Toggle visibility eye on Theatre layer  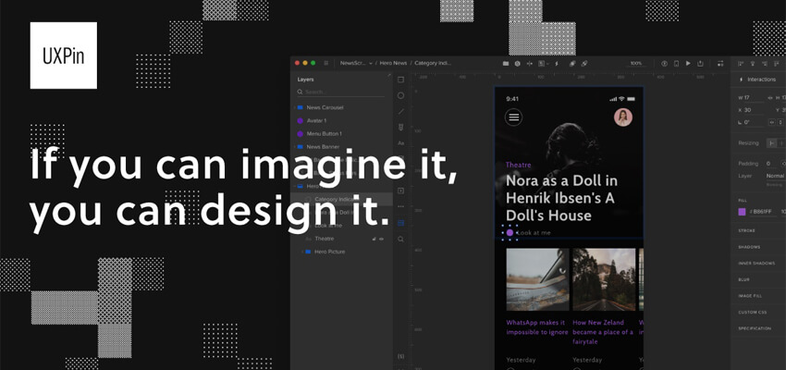click(x=382, y=239)
